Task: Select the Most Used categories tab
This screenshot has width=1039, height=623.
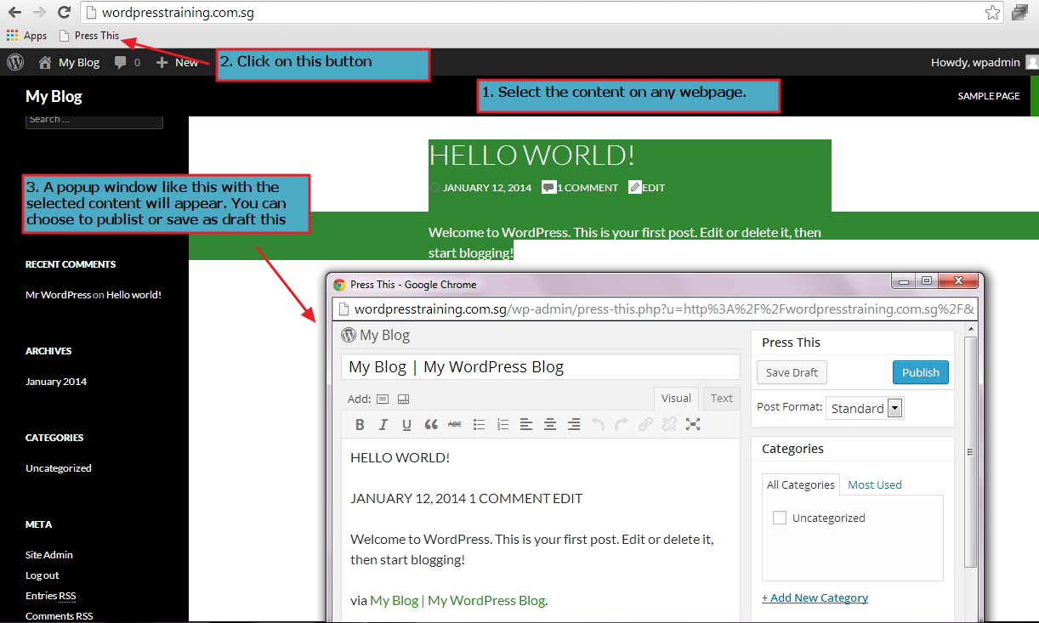Action: click(875, 484)
